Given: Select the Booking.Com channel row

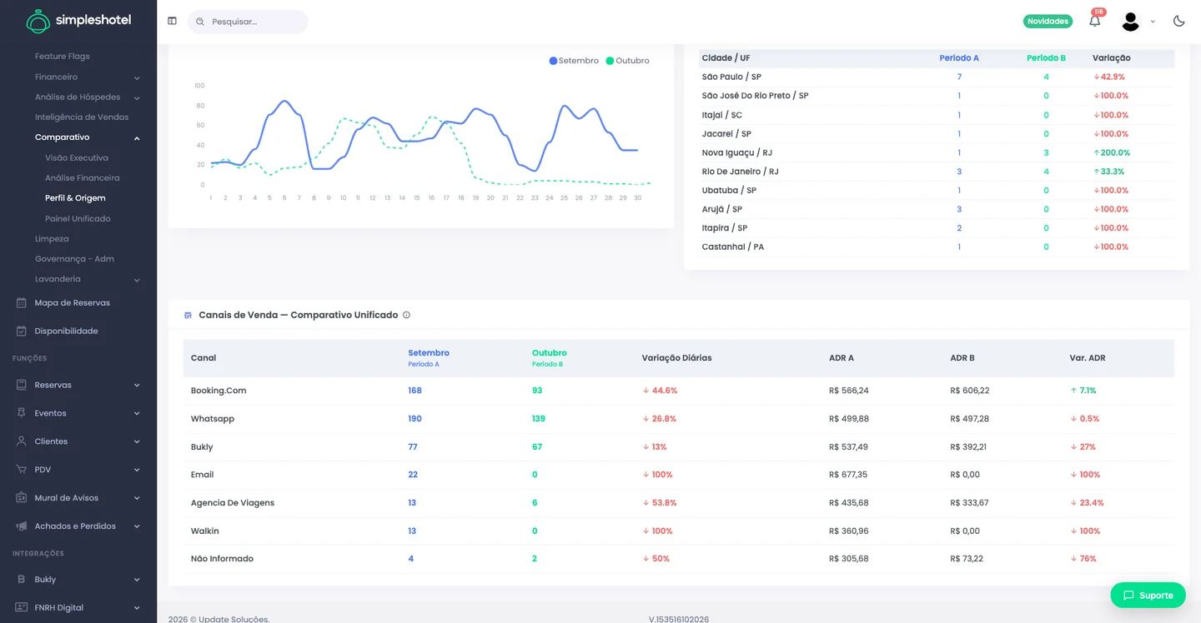Looking at the screenshot, I should click(x=679, y=391).
